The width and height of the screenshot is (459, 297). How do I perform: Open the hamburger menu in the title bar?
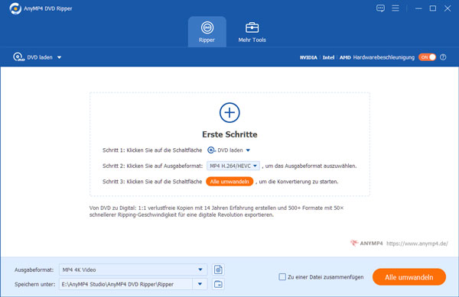(x=396, y=8)
